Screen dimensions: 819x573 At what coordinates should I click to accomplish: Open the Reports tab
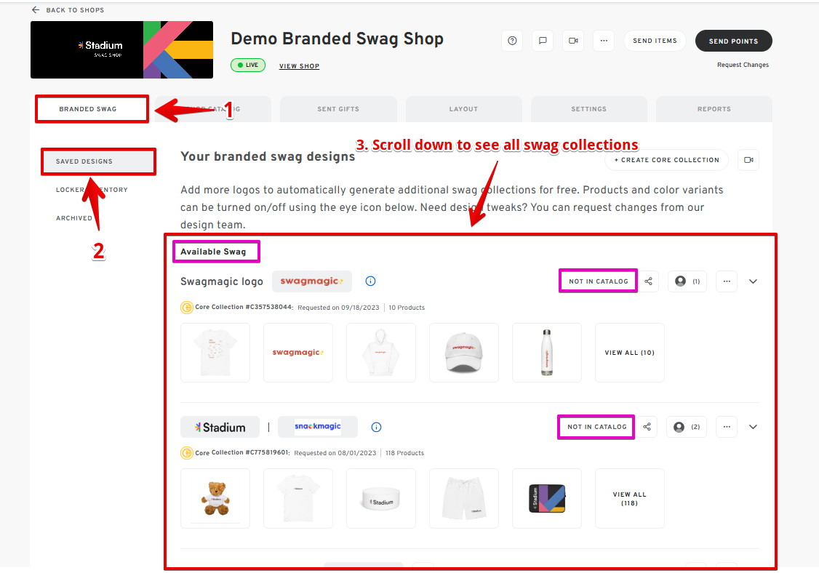714,109
